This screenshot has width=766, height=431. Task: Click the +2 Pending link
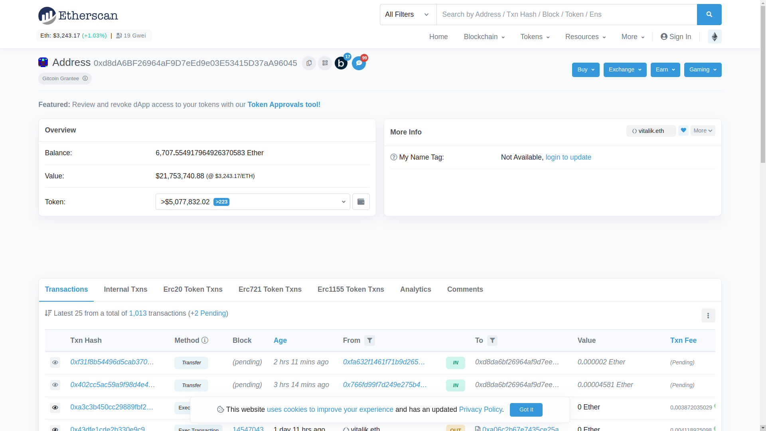(x=208, y=313)
